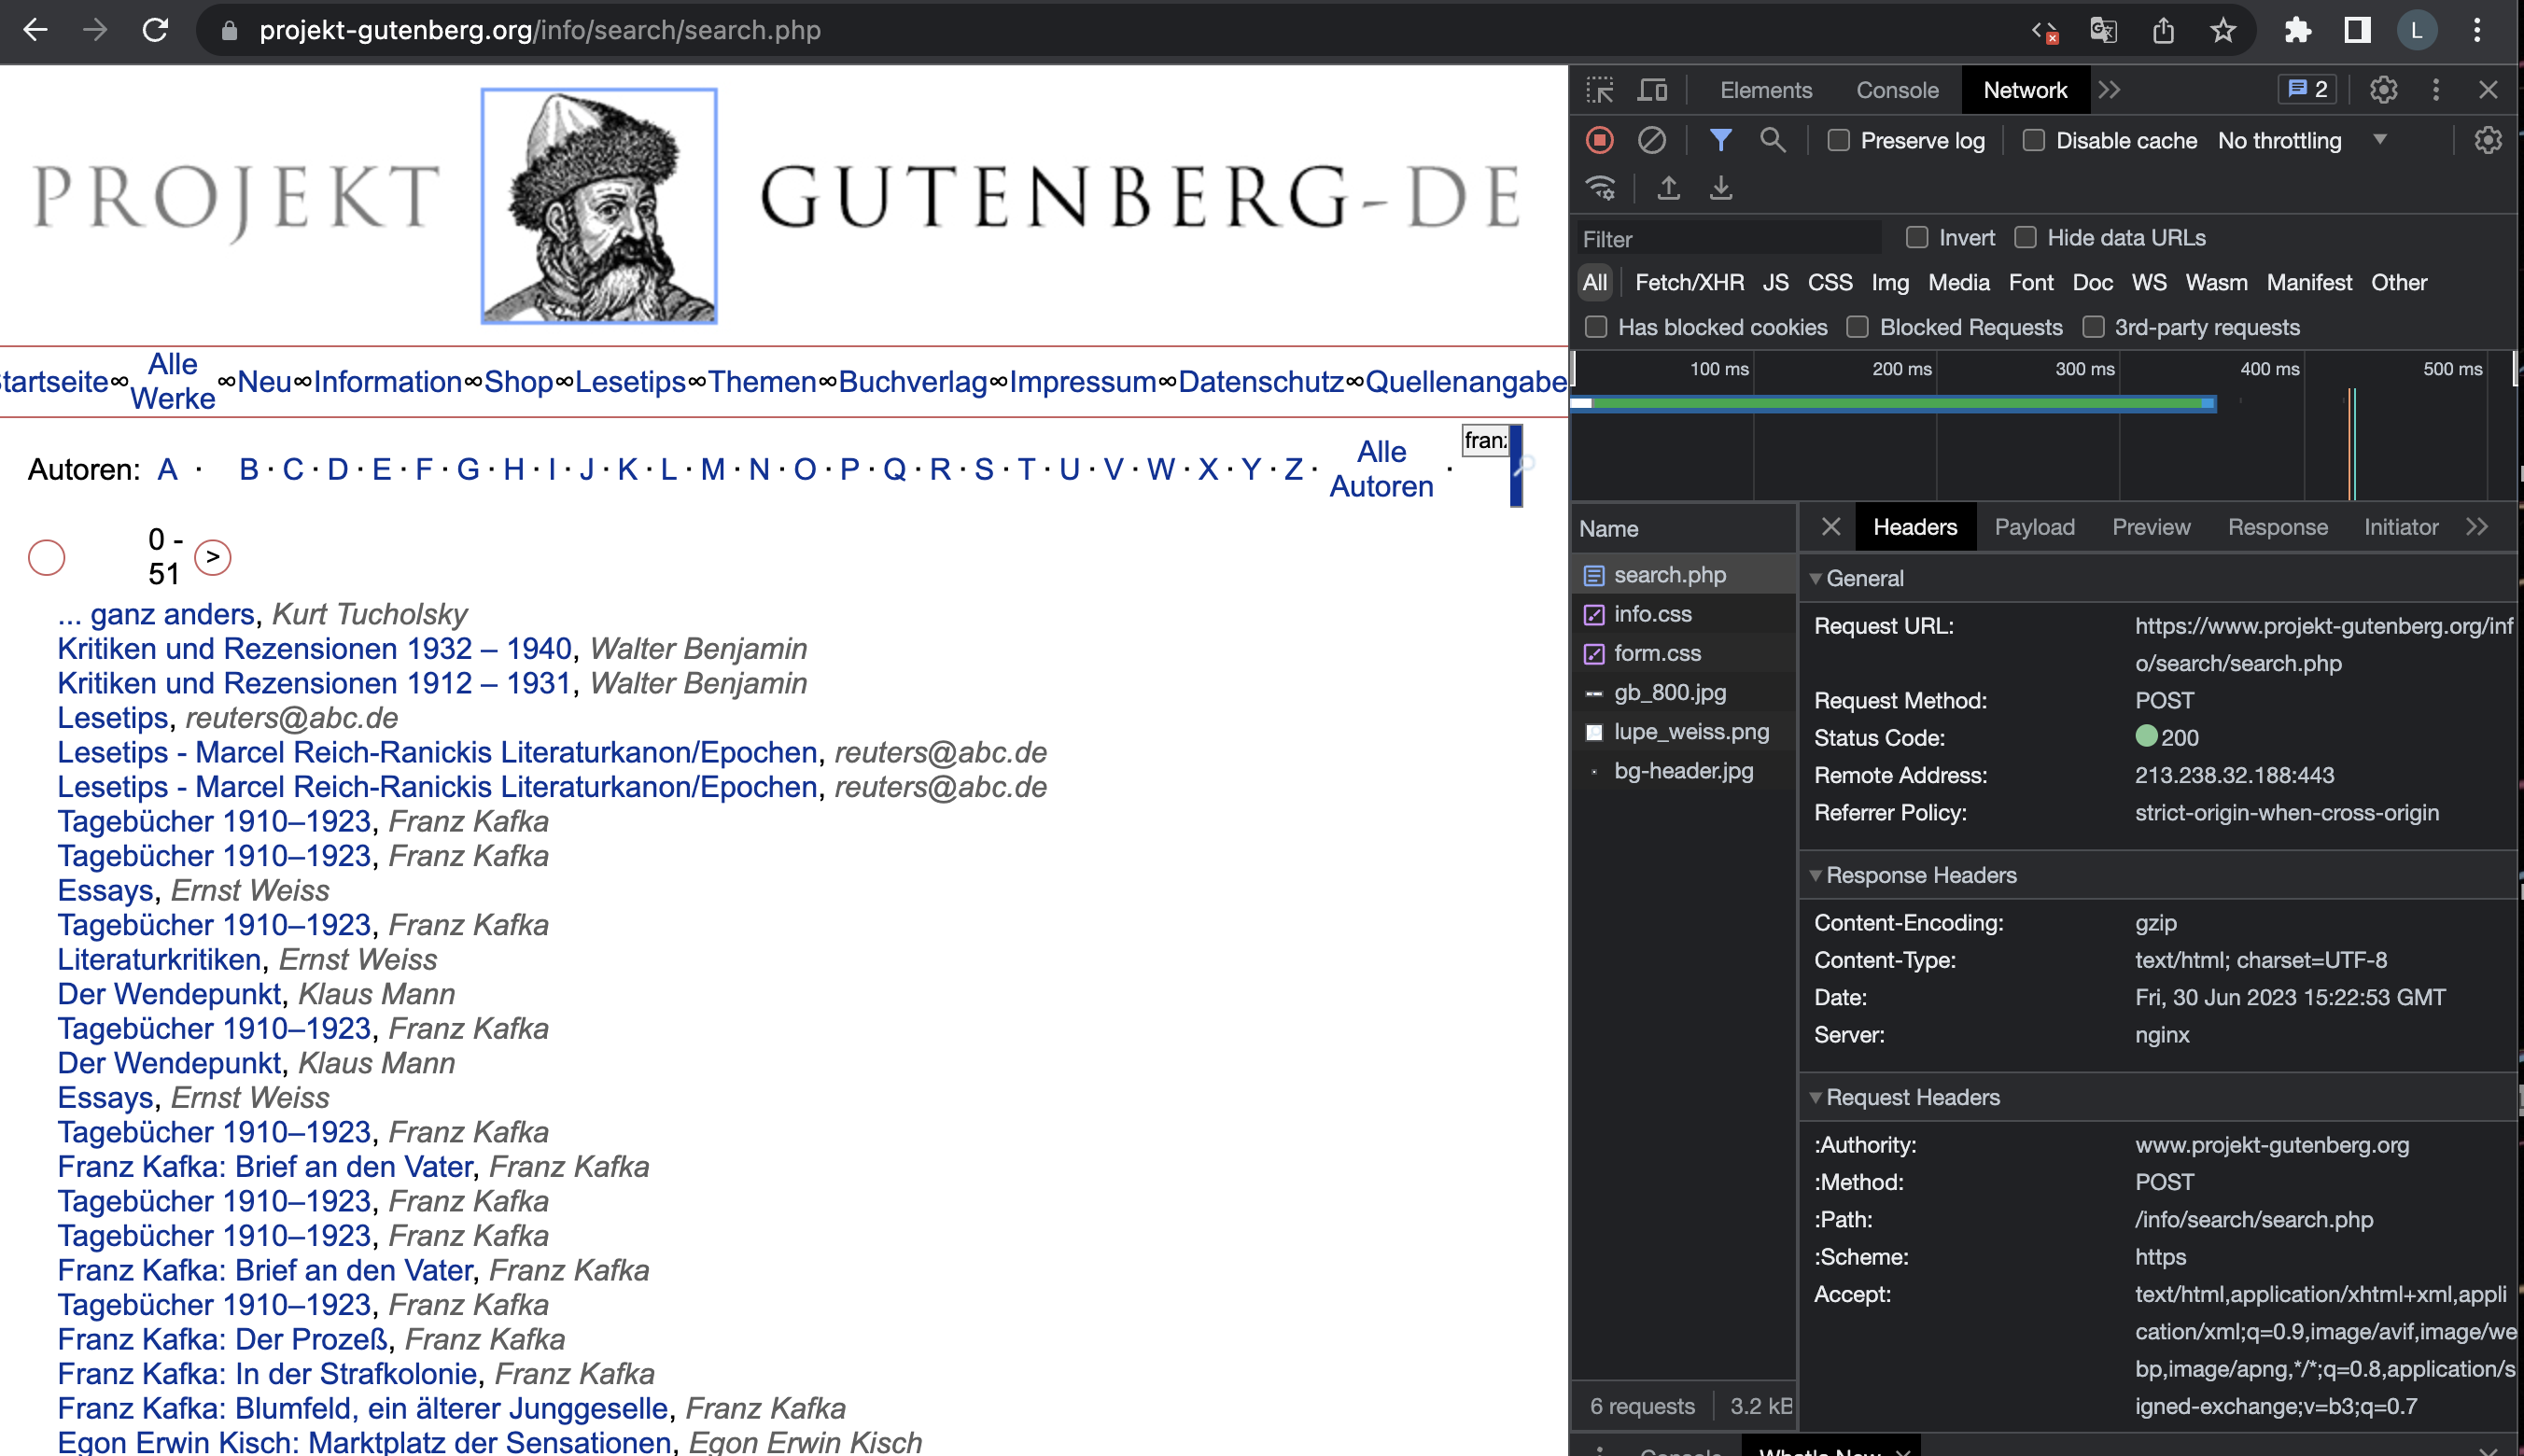The height and width of the screenshot is (1456, 2524).
Task: Select the info.css request row
Action: pyautogui.click(x=1684, y=614)
